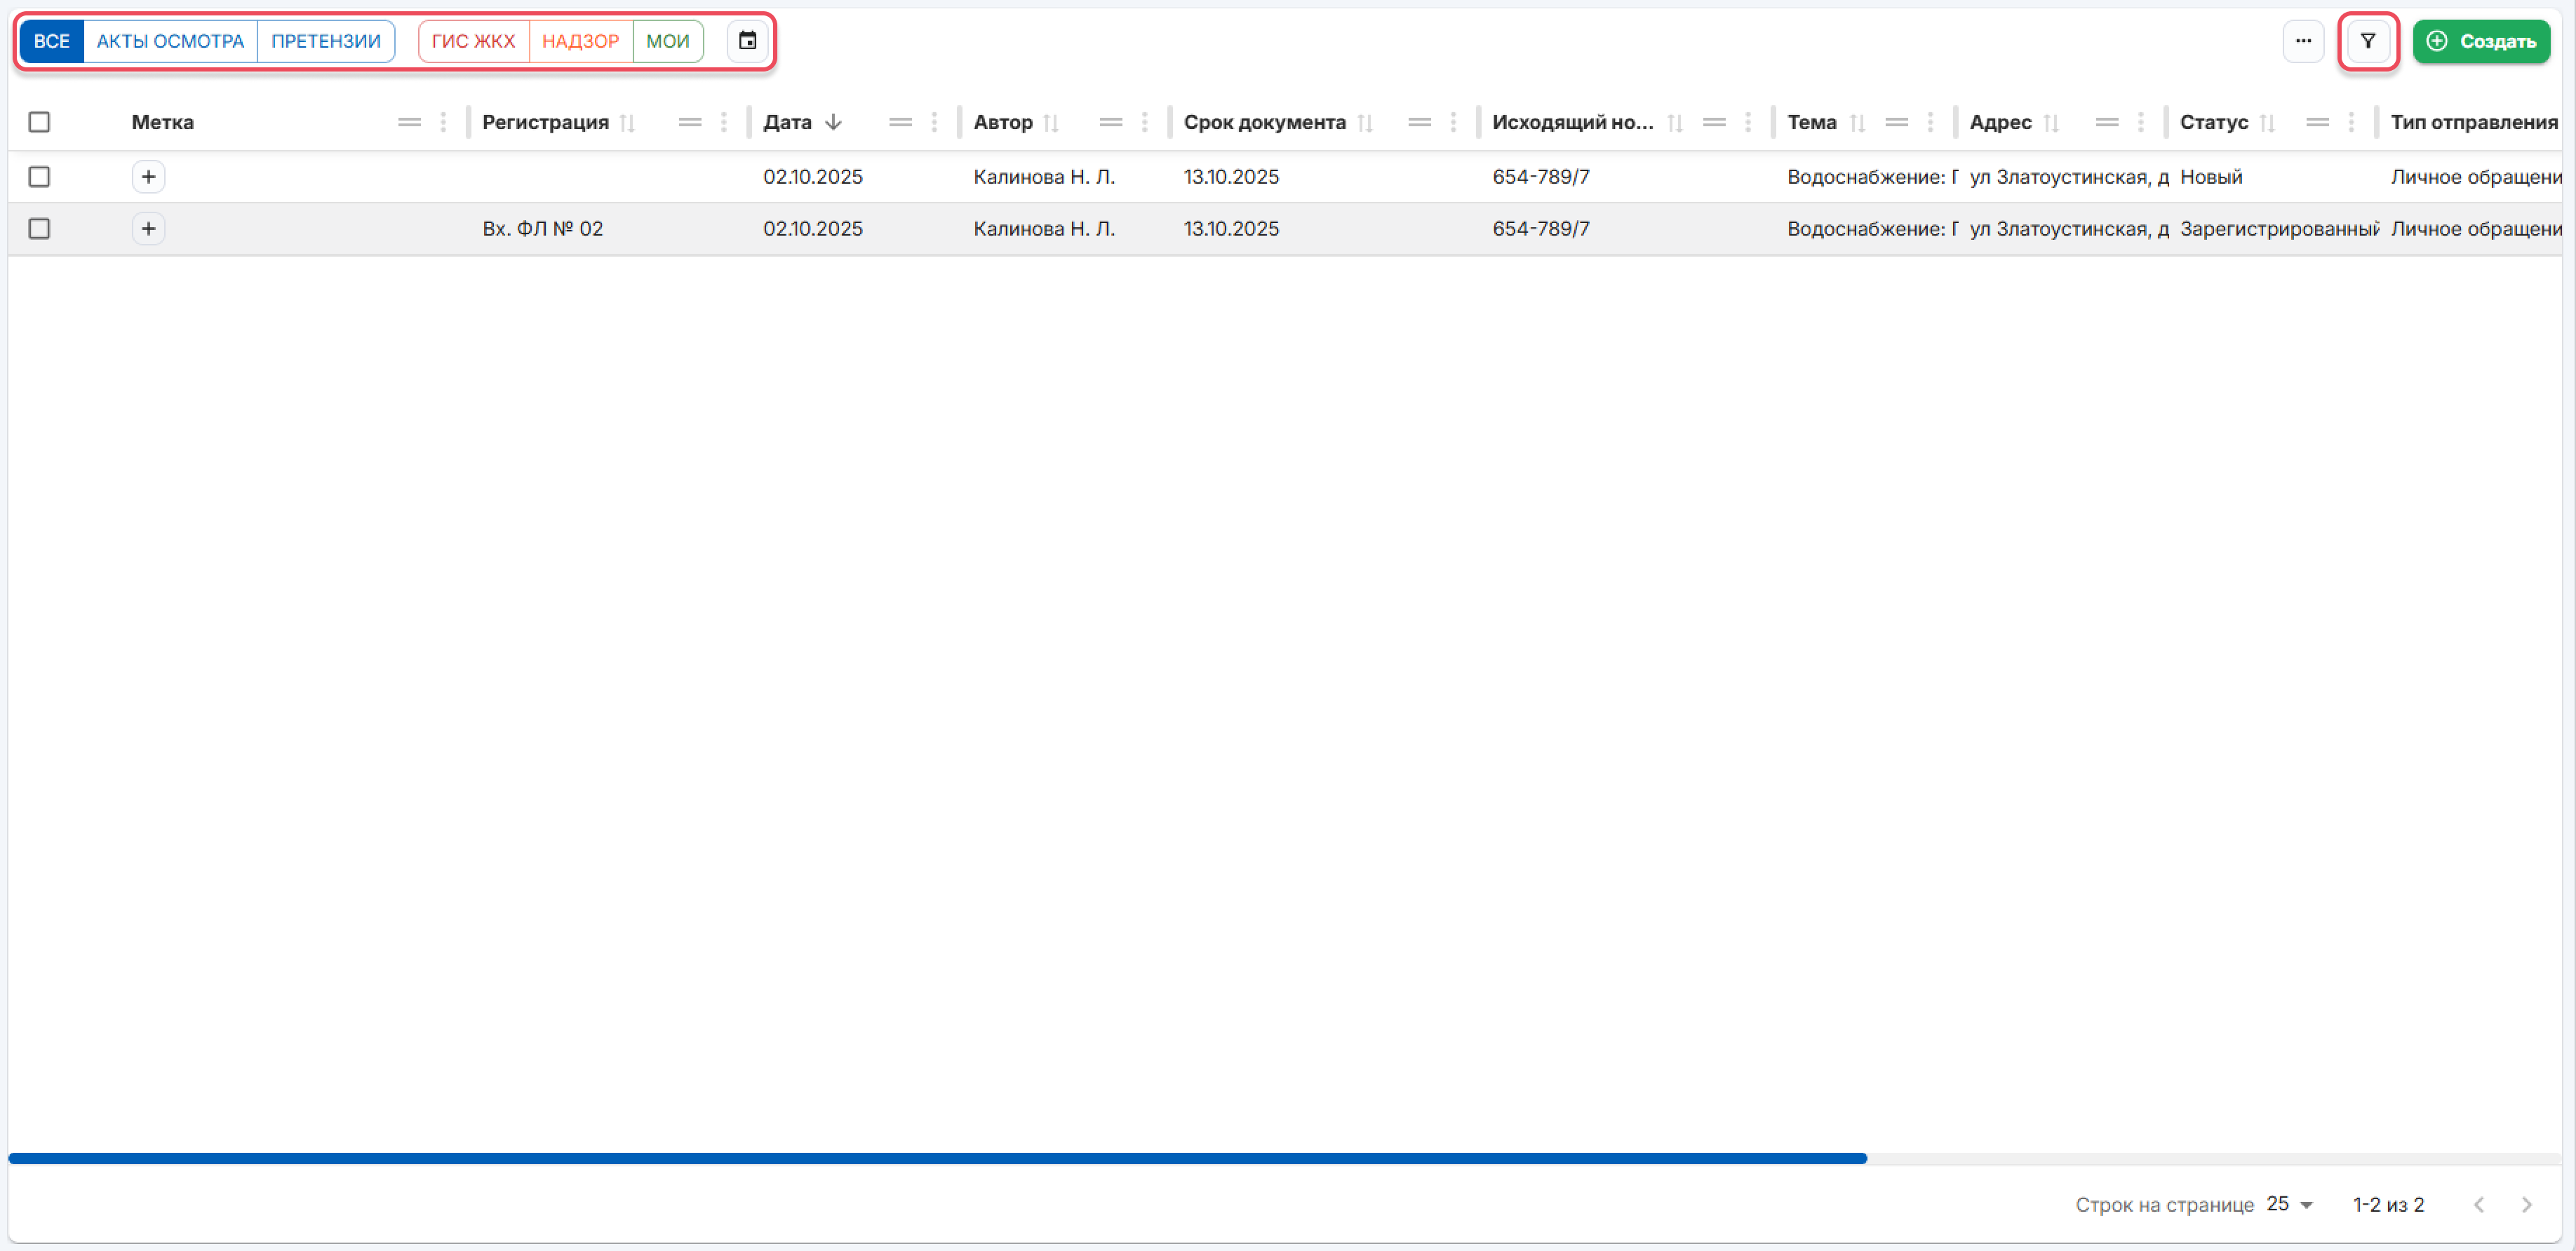Expand the first row plus button
This screenshot has height=1251, width=2576.
148,177
